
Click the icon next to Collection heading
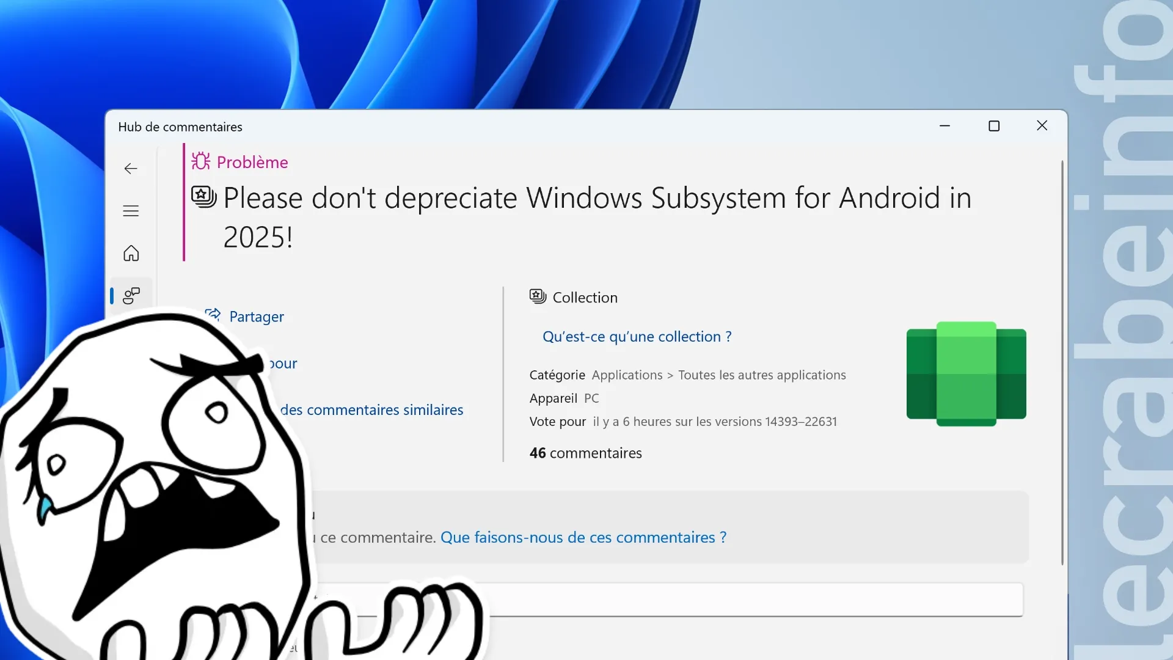pos(538,296)
